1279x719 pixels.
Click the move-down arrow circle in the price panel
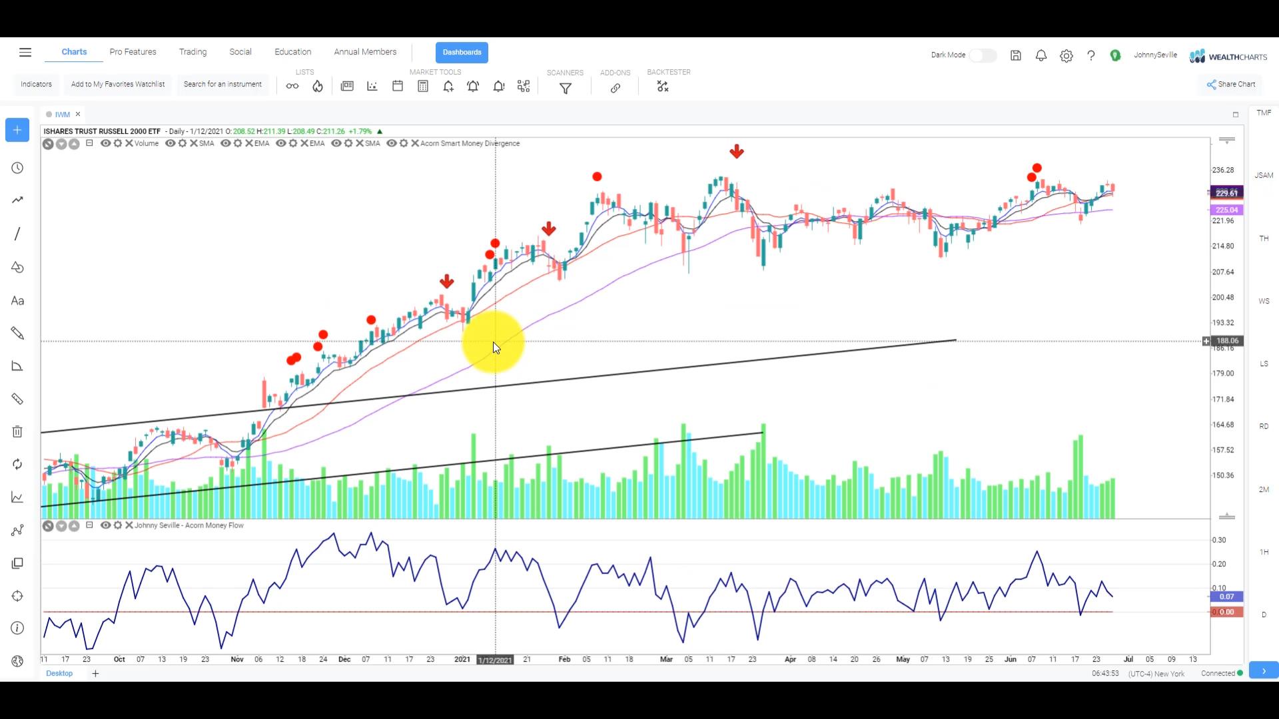[x=61, y=144]
